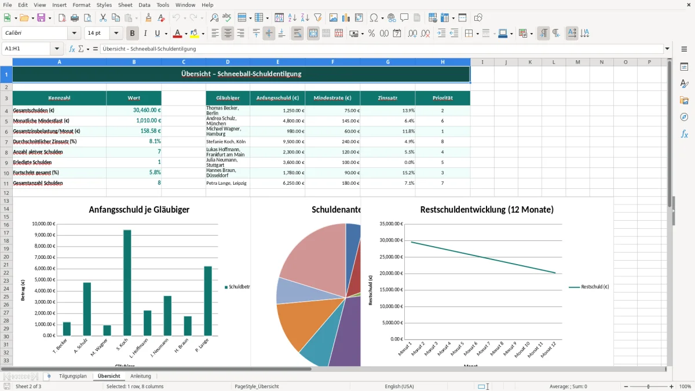
Task: Click the Sidebar Settings menu button
Action: [684, 49]
